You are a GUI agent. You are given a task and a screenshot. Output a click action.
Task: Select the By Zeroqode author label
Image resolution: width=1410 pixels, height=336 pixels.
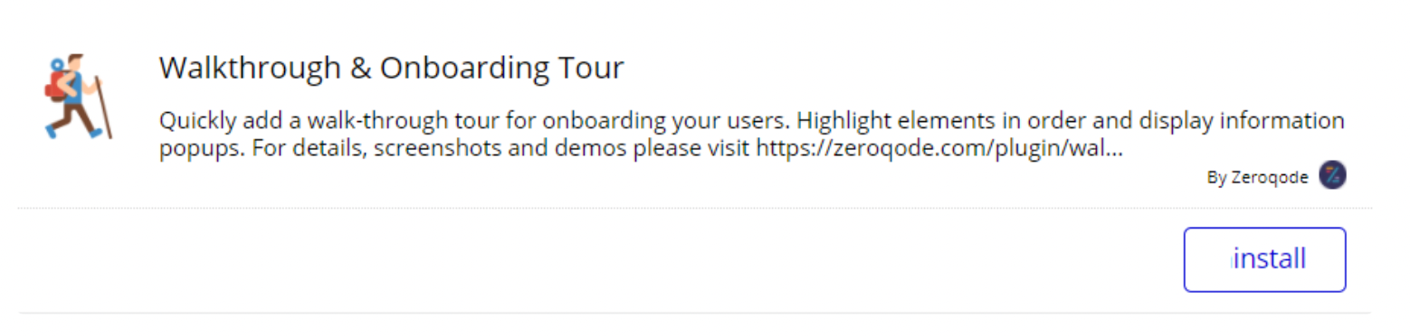point(1257,177)
